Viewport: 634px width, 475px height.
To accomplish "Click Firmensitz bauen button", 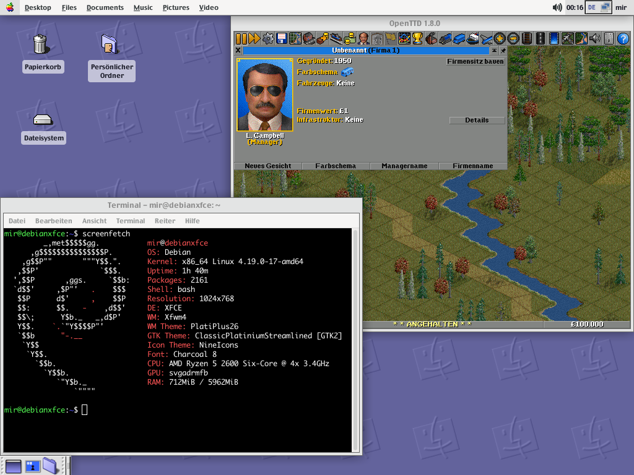I will [x=475, y=61].
